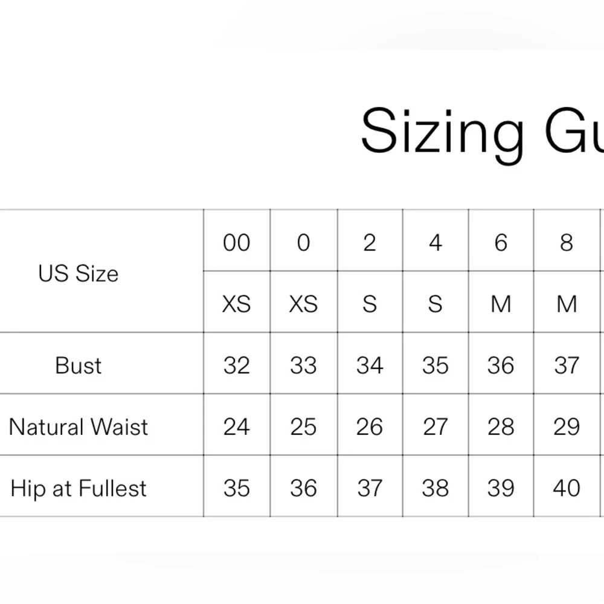
Task: Click the "Bust" row label
Action: pyautogui.click(x=79, y=365)
